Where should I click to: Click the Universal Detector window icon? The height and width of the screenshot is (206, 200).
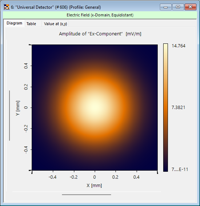7,7
